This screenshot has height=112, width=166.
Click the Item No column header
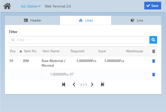coord(30,51)
